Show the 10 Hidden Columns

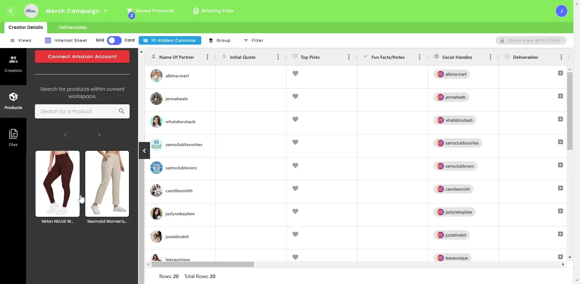pyautogui.click(x=170, y=40)
